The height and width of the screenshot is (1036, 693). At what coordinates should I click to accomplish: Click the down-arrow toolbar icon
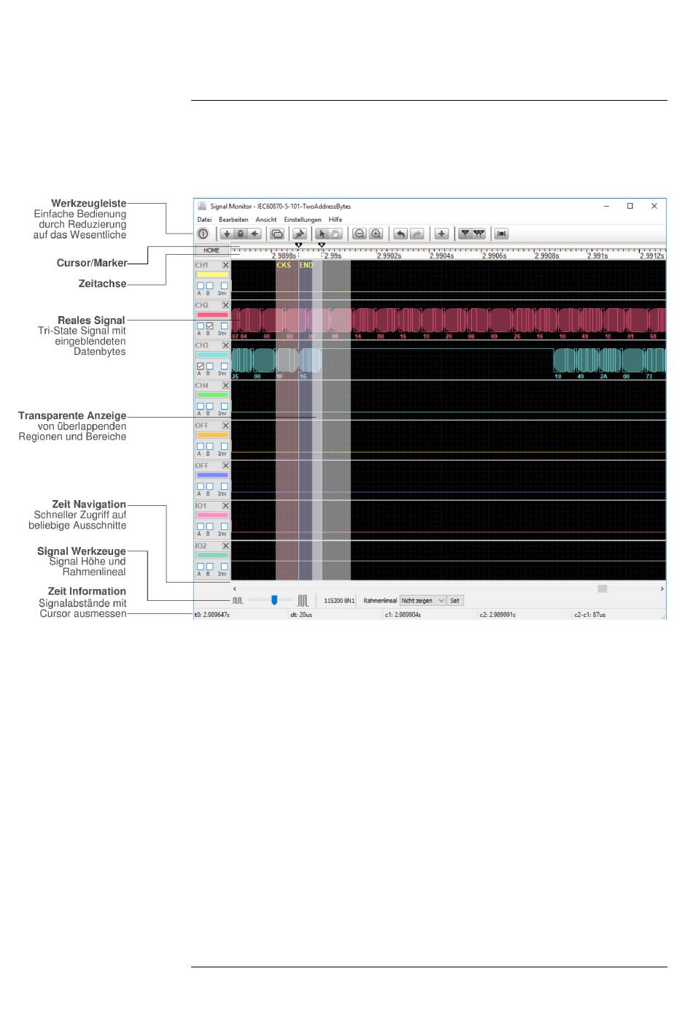click(227, 234)
